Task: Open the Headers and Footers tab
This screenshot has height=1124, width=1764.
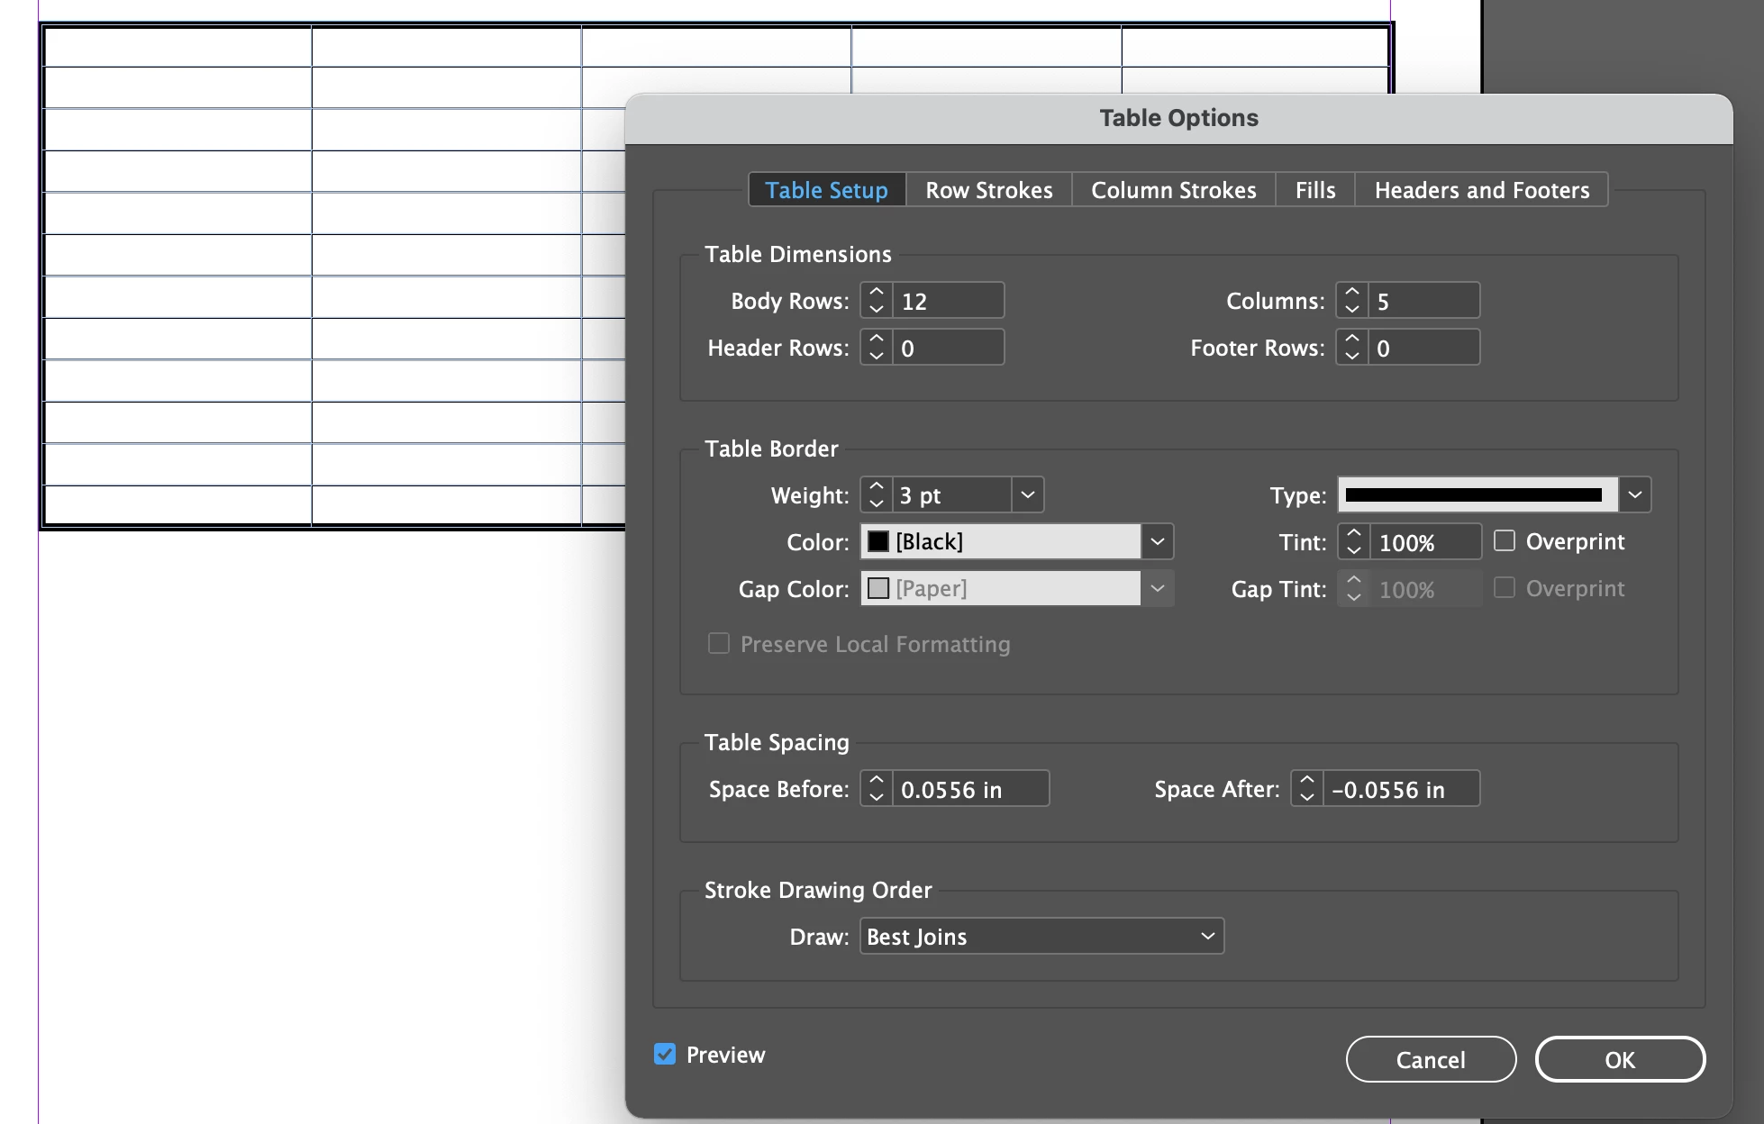Action: [1481, 190]
